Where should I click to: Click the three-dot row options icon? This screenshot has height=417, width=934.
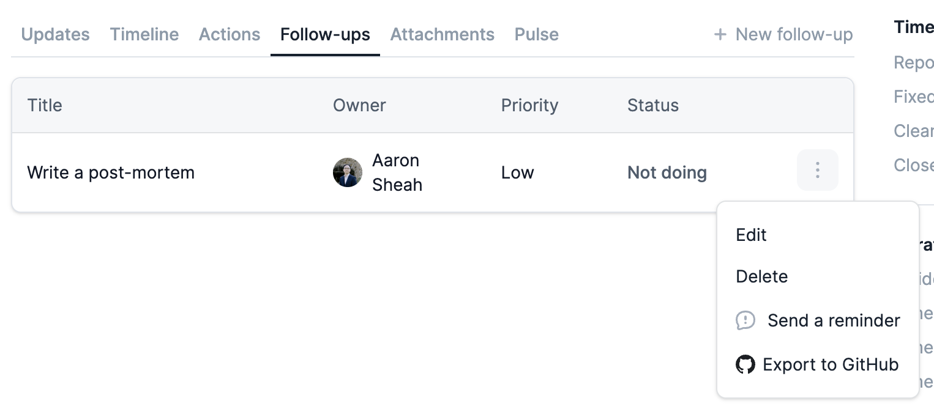[x=817, y=171]
